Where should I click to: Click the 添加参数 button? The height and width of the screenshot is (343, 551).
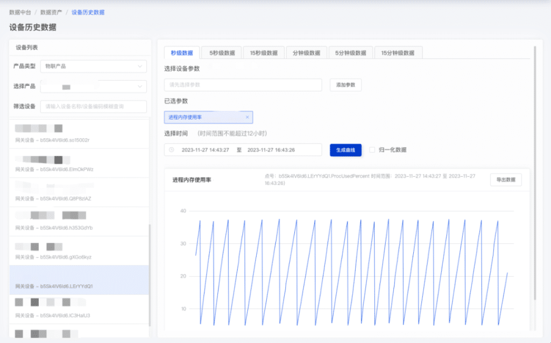345,85
